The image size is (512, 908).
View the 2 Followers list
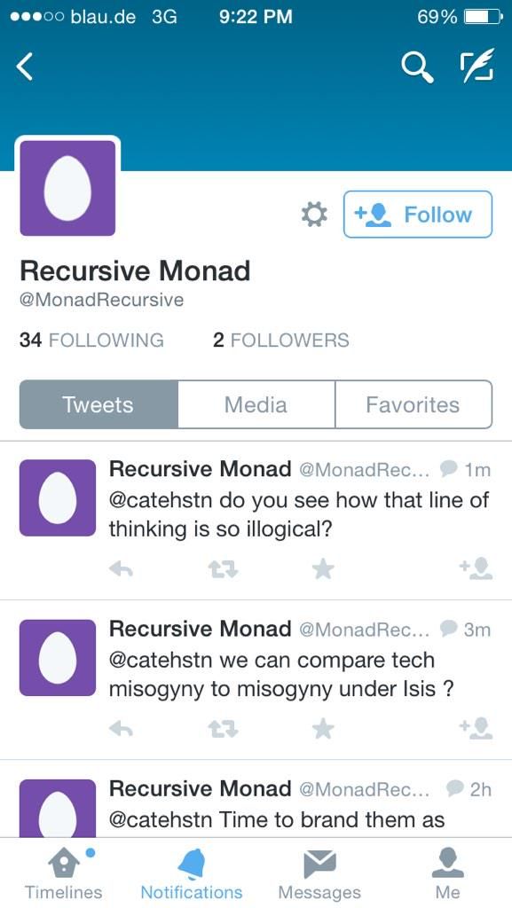281,340
